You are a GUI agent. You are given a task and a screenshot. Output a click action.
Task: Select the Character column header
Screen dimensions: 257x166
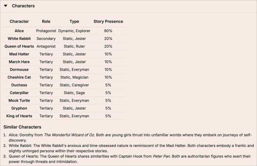click(x=19, y=21)
